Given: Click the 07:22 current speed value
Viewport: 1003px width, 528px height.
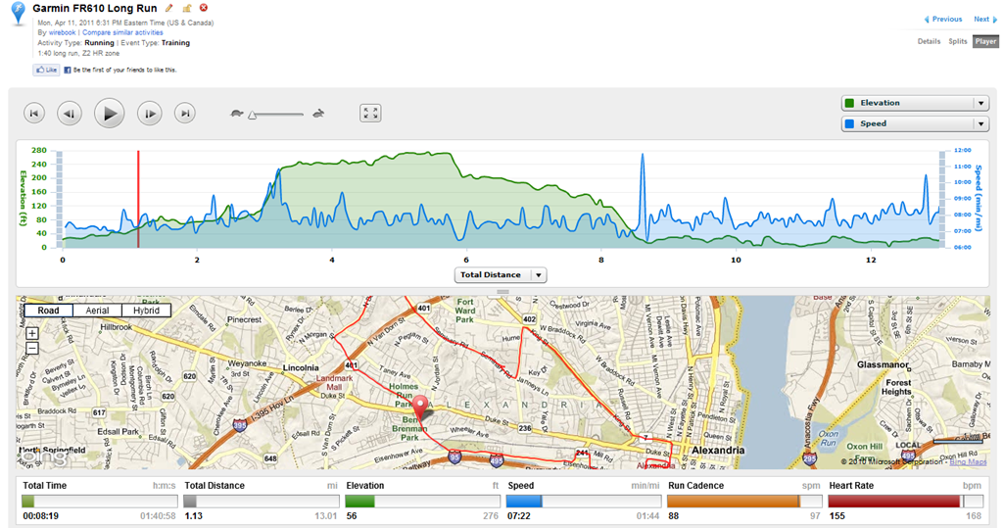Looking at the screenshot, I should point(519,516).
